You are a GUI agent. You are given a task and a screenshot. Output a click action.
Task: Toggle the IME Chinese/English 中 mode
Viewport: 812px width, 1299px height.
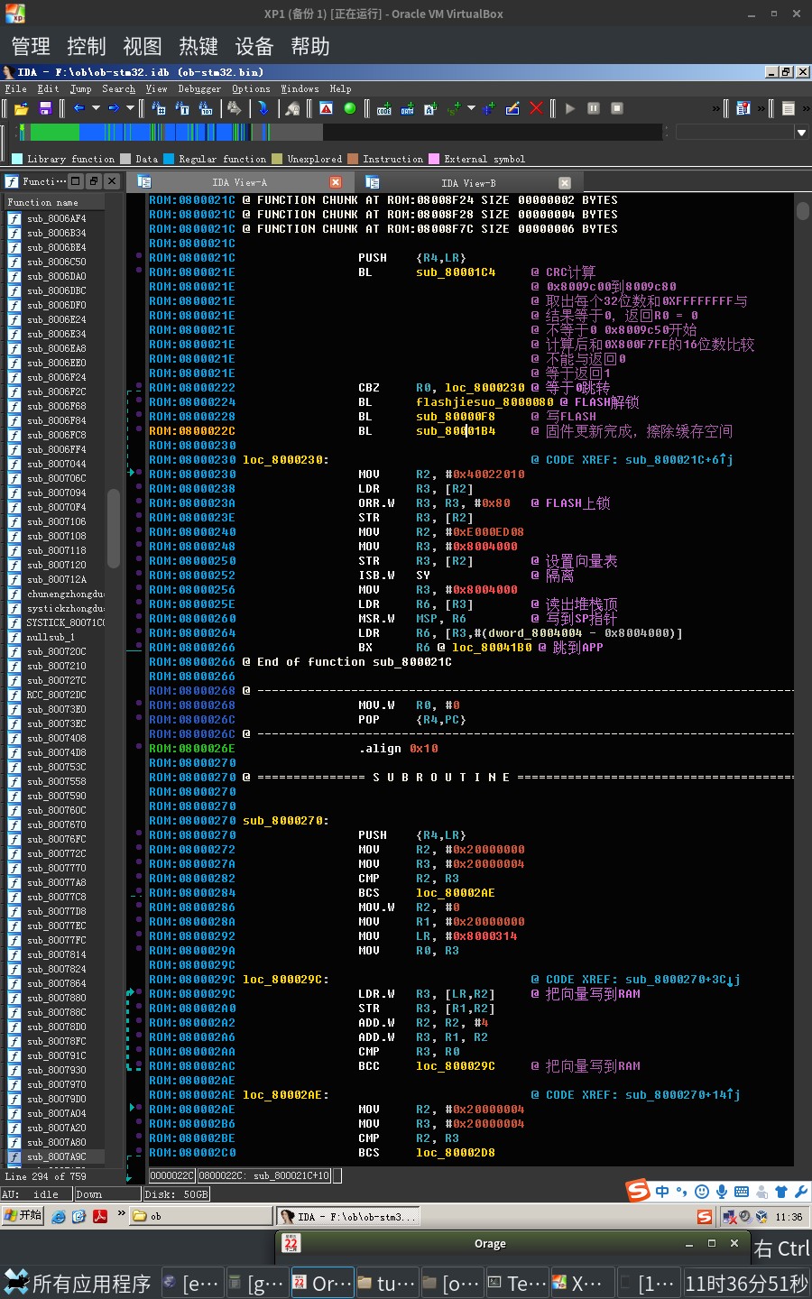coord(662,1192)
